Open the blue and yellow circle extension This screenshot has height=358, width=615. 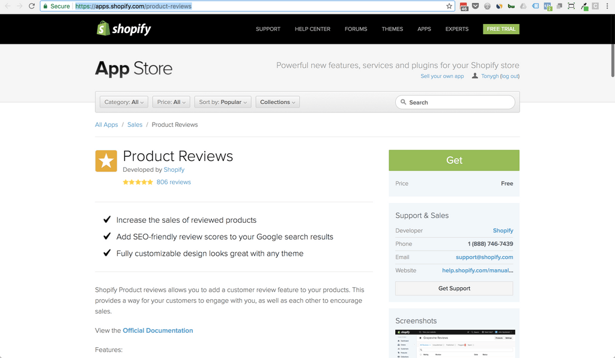pyautogui.click(x=499, y=6)
